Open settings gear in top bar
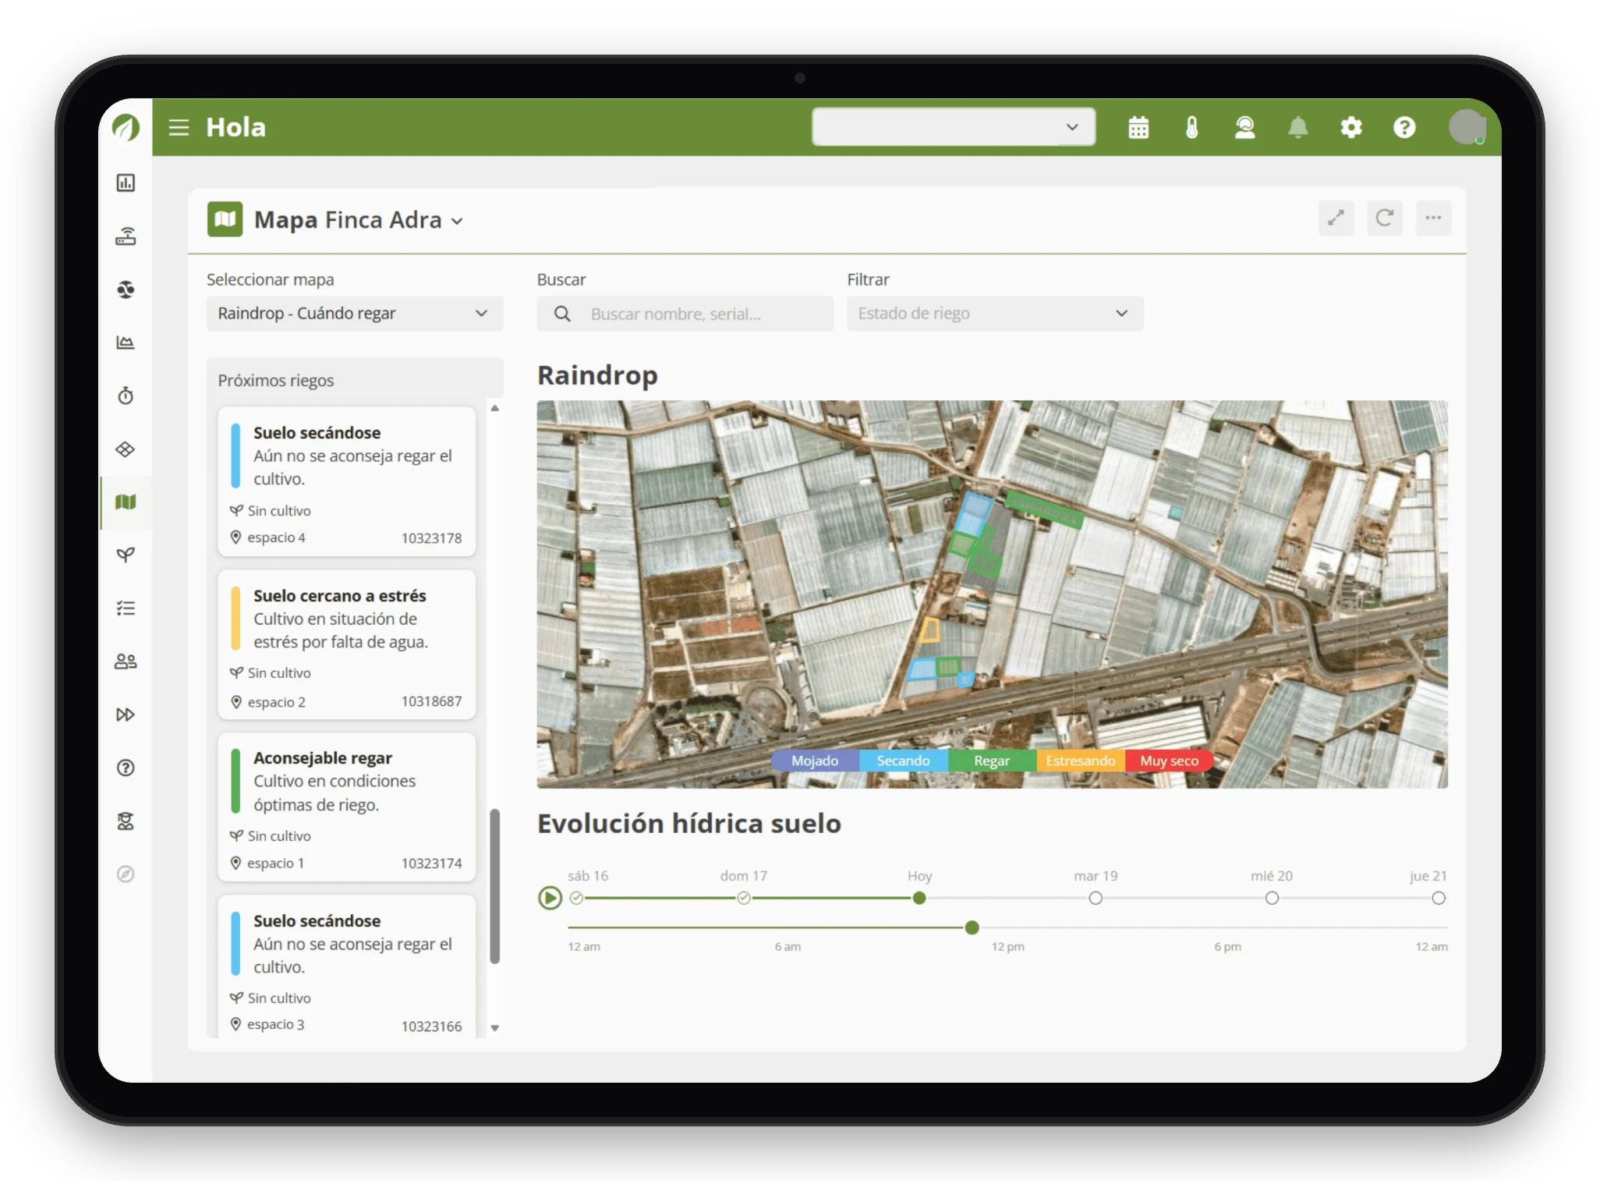Viewport: 1600px width, 1181px height. coord(1351,127)
